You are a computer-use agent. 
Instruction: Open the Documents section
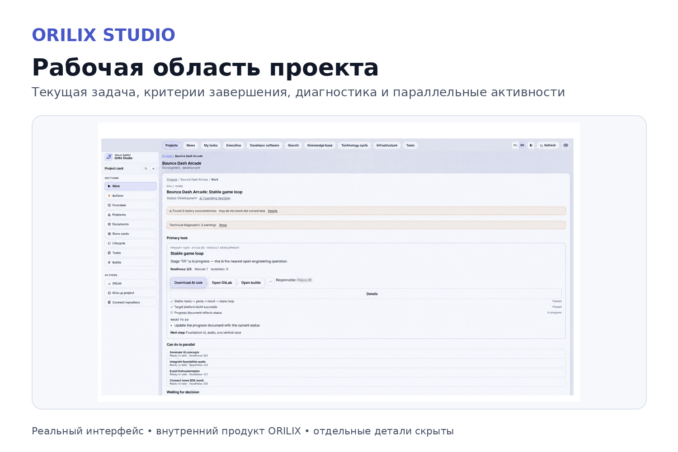coord(131,224)
